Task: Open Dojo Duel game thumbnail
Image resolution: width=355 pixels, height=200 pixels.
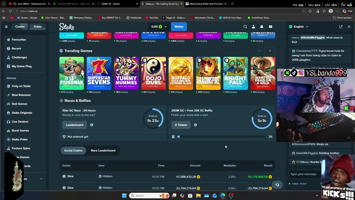Action: pyautogui.click(x=153, y=73)
